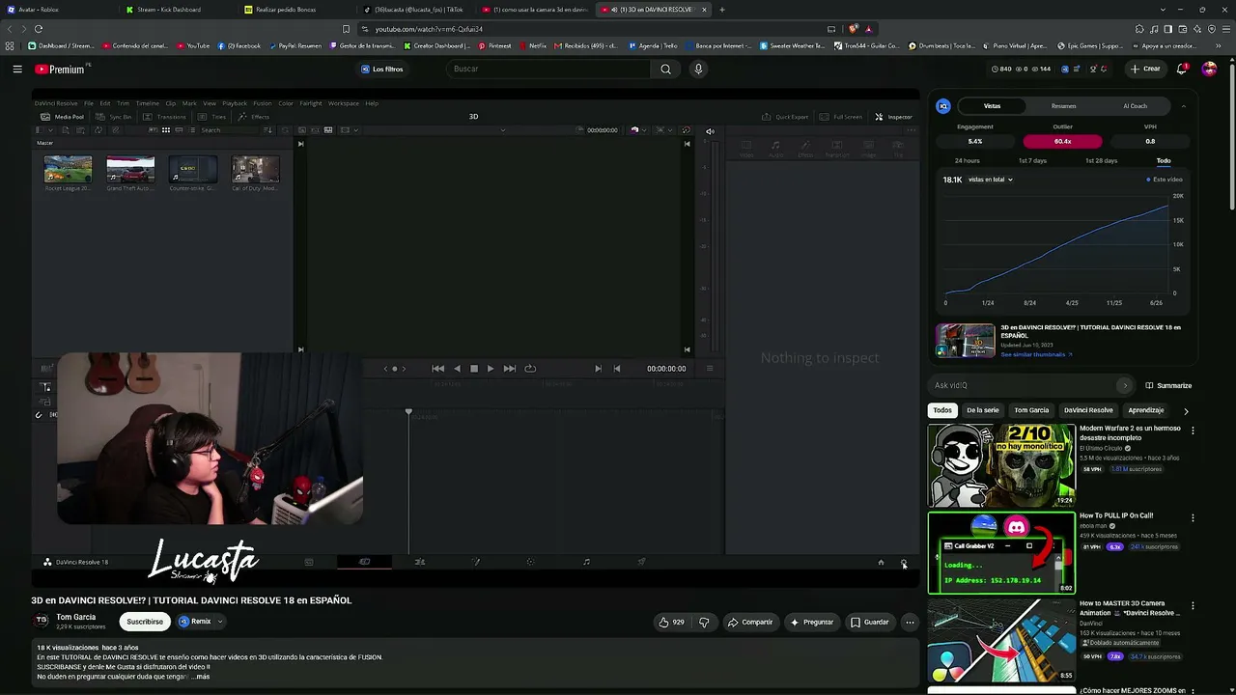Click the DaVinci Deliver page rocket icon
Viewport: 1236px width, 695px height.
coord(641,562)
